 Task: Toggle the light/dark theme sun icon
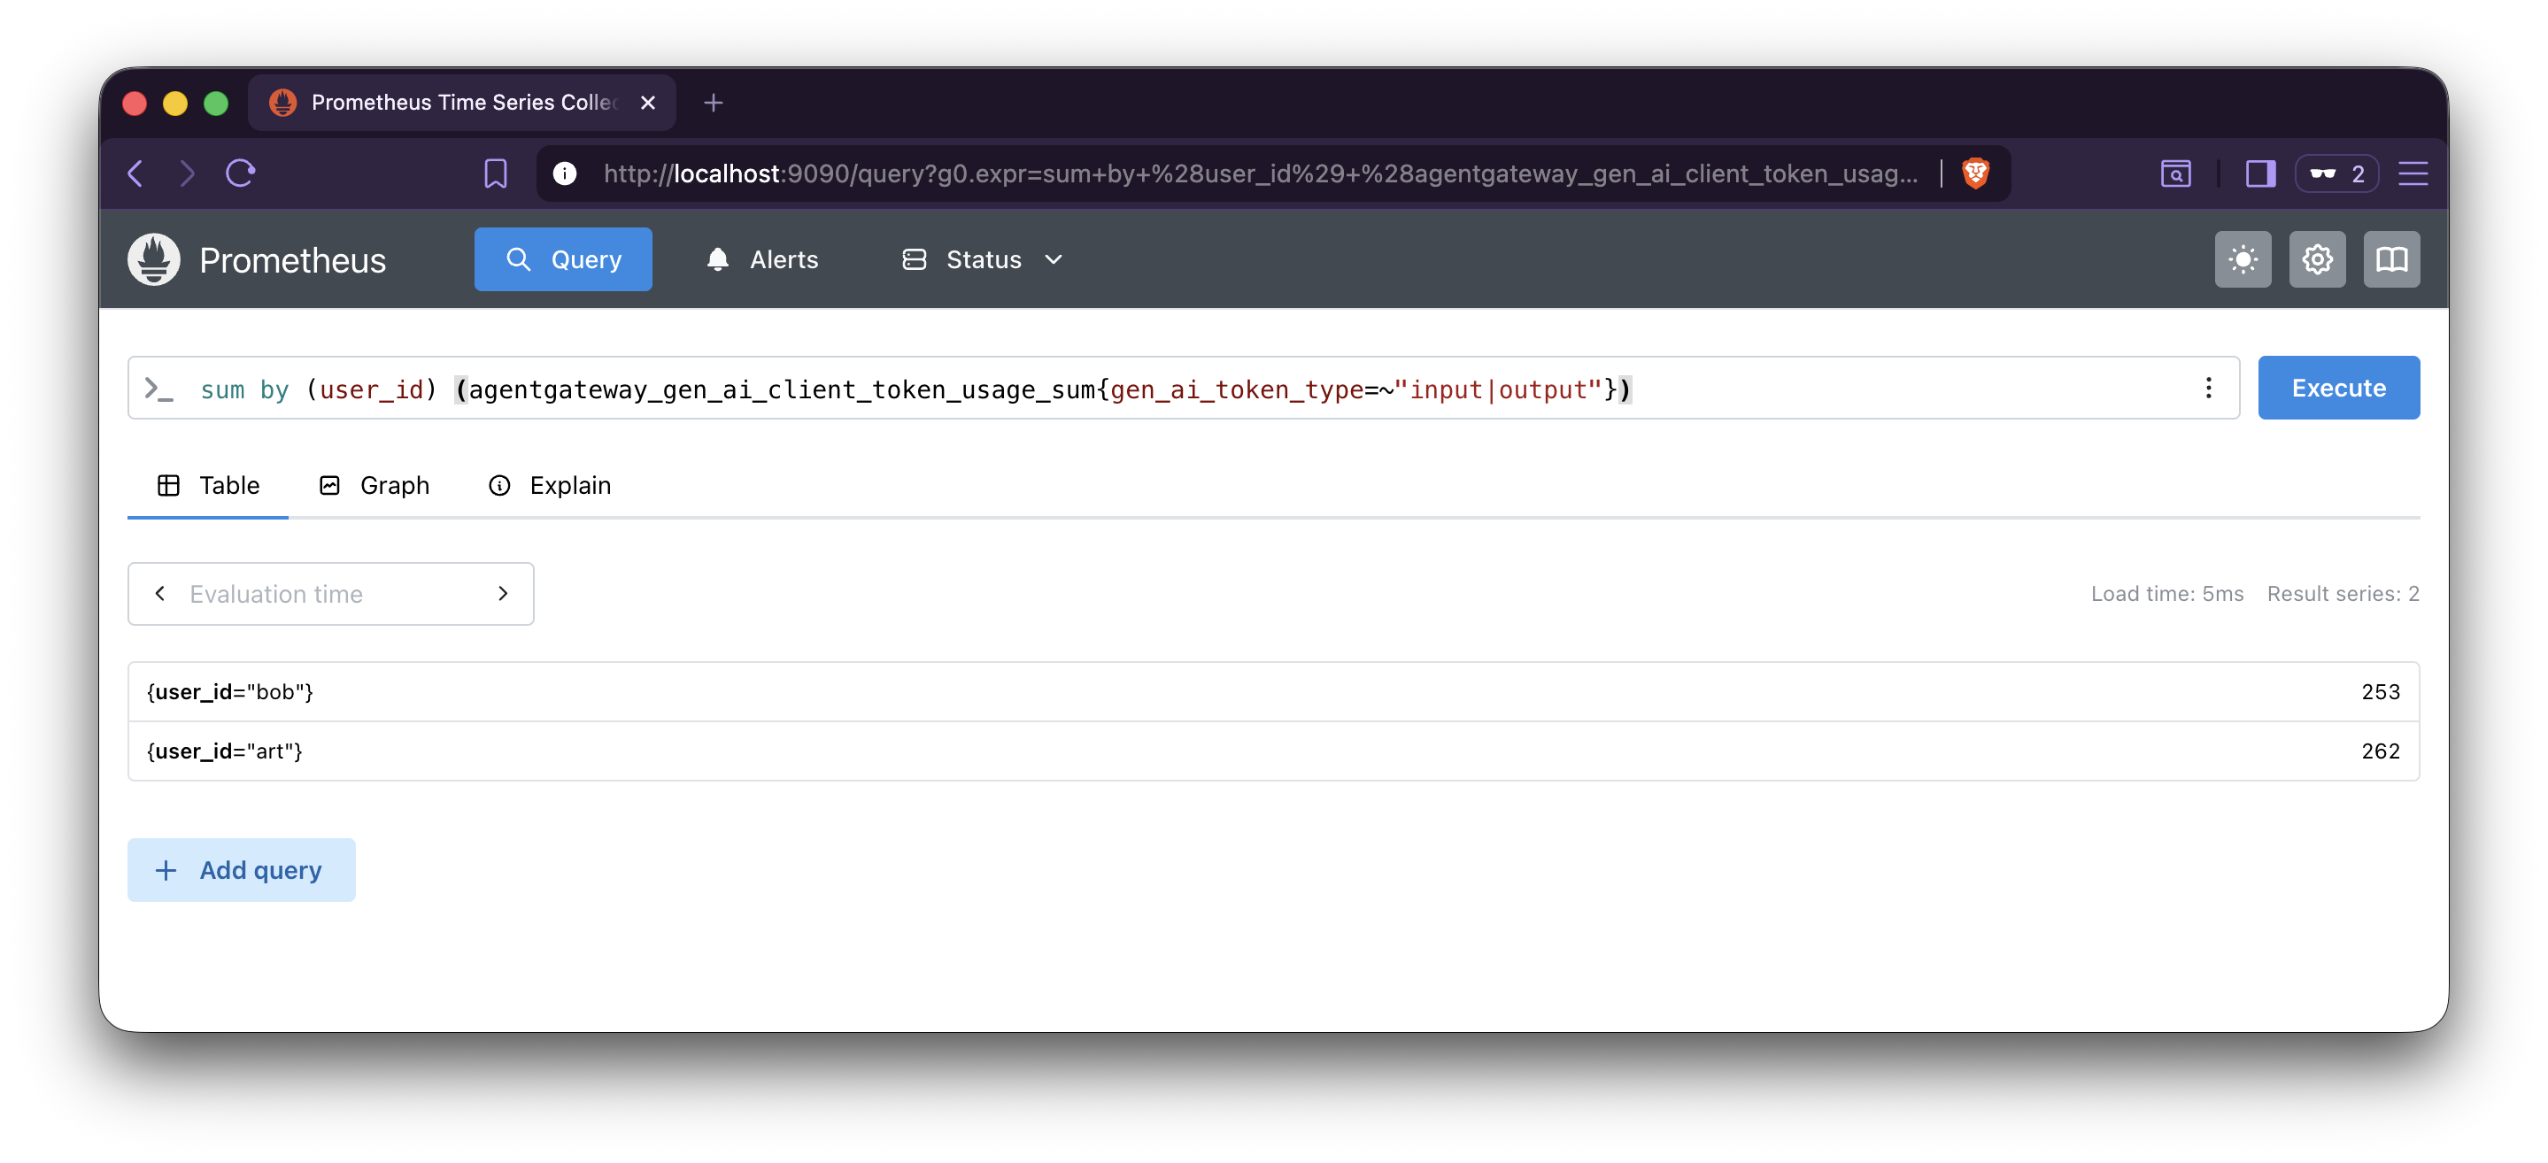(x=2243, y=259)
